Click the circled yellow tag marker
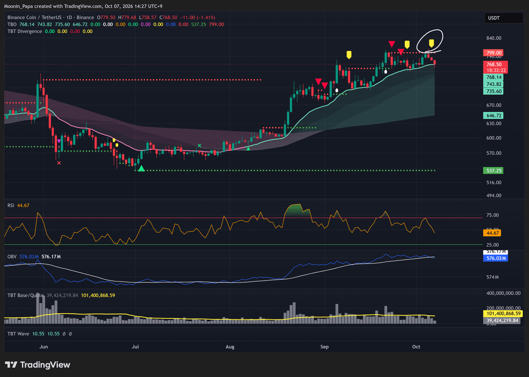The width and height of the screenshot is (529, 377). pos(432,43)
